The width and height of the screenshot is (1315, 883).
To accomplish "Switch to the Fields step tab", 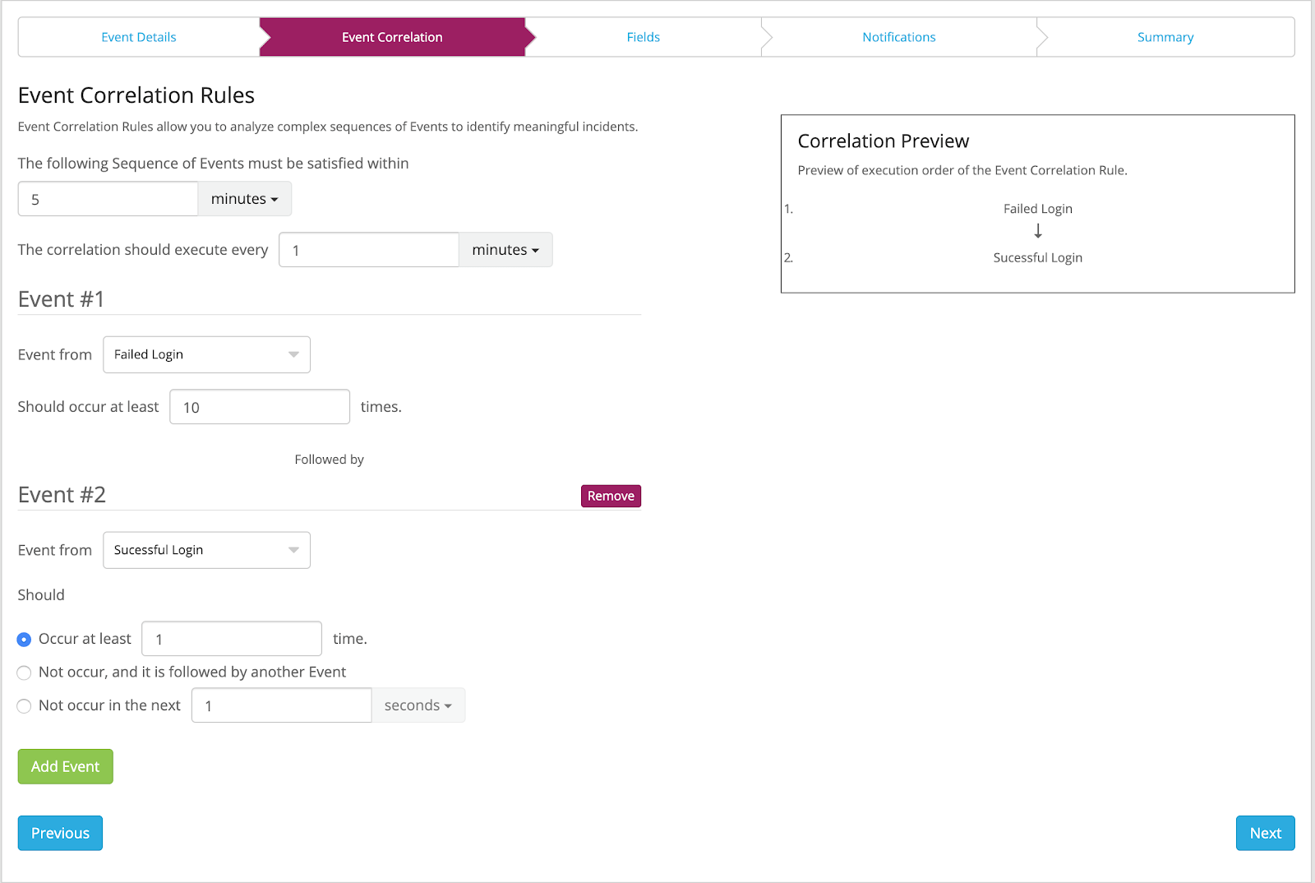I will point(643,37).
